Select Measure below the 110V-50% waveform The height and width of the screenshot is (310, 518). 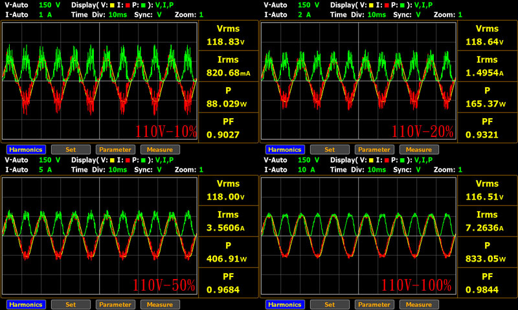160,305
